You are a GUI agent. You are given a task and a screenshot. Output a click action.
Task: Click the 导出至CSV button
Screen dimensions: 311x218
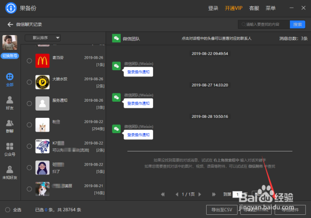[x=222, y=210]
